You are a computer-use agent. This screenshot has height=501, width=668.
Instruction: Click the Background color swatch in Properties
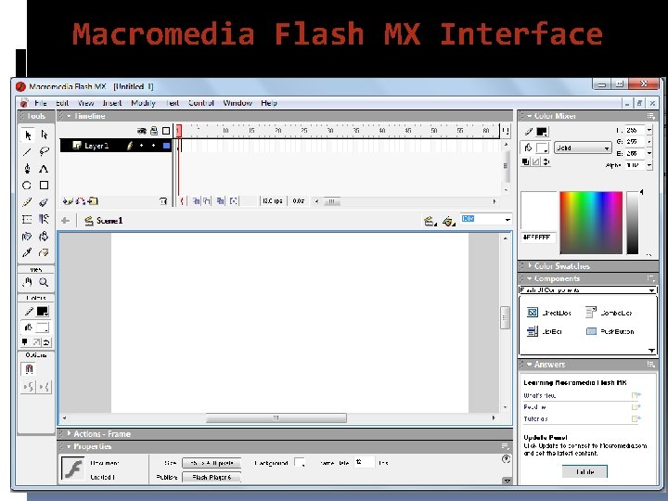300,463
